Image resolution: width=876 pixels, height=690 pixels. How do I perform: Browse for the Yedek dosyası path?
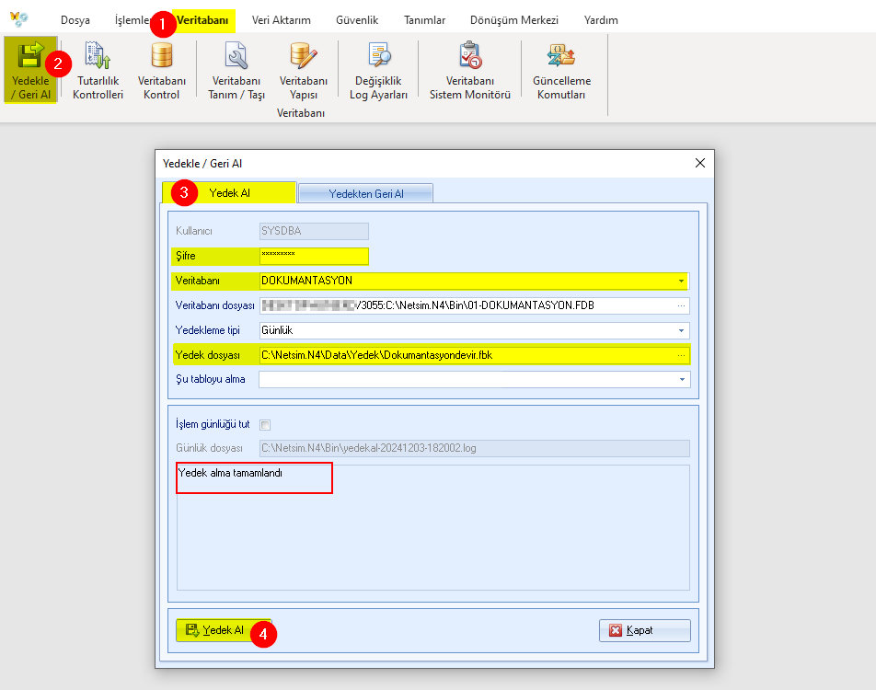[681, 355]
